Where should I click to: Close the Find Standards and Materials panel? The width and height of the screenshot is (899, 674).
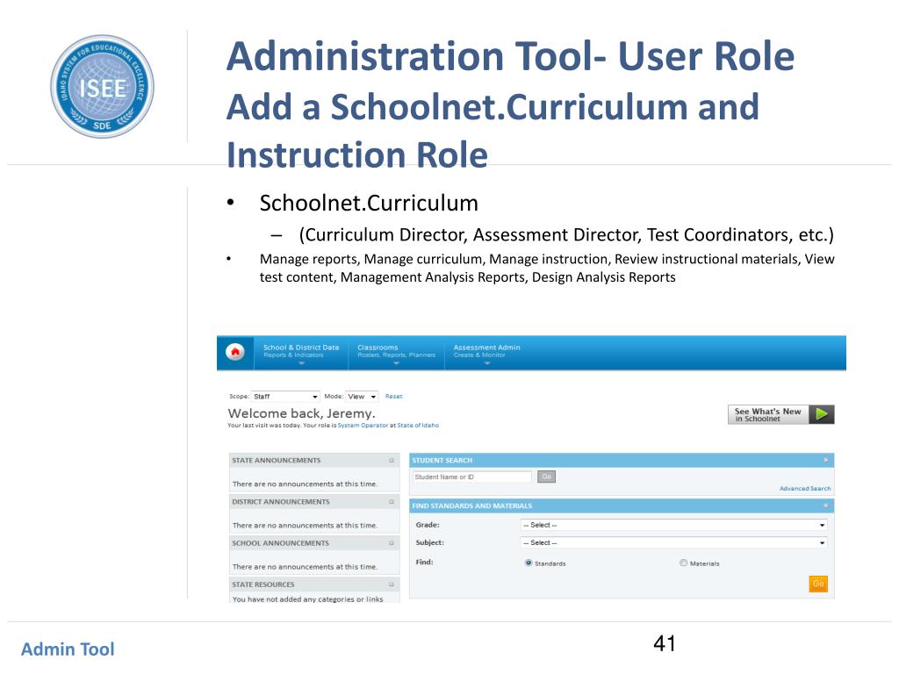tap(825, 505)
